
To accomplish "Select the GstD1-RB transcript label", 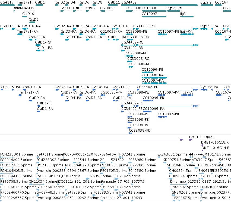I will 43,42.
